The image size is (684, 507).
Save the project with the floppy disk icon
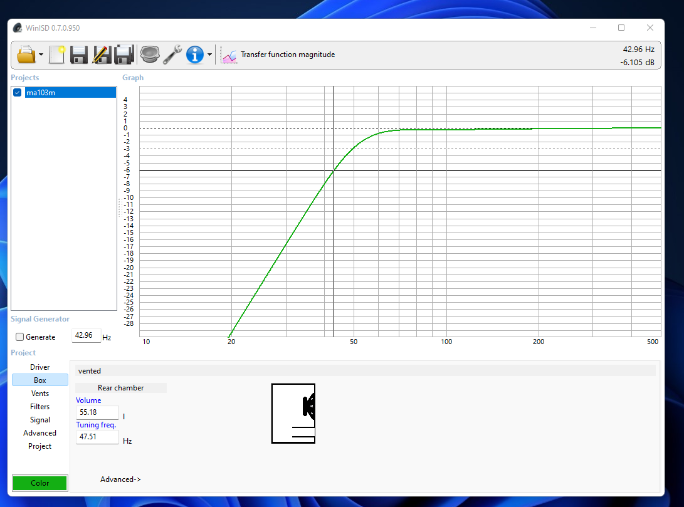[x=79, y=55]
